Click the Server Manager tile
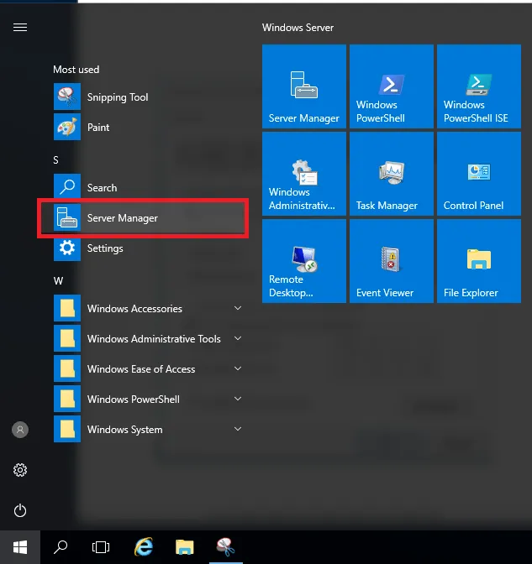This screenshot has height=564, width=532. coord(304,86)
